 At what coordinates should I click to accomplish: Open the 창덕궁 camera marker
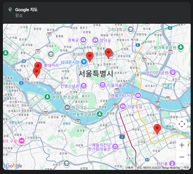tap(95, 40)
